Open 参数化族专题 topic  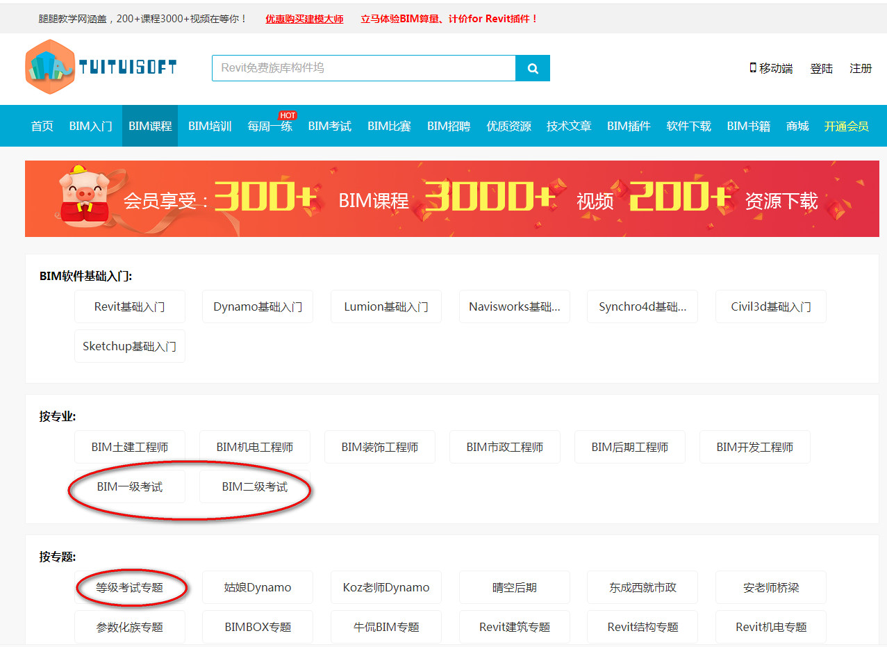130,627
